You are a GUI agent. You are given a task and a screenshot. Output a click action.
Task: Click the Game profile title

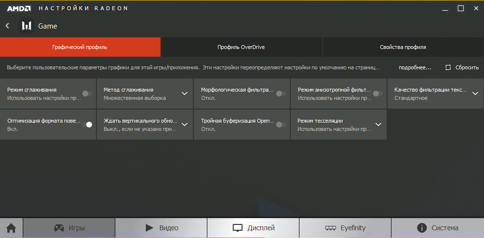[47, 26]
